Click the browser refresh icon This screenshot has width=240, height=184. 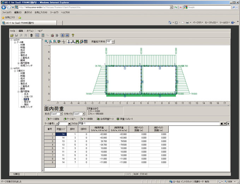tap(176, 7)
